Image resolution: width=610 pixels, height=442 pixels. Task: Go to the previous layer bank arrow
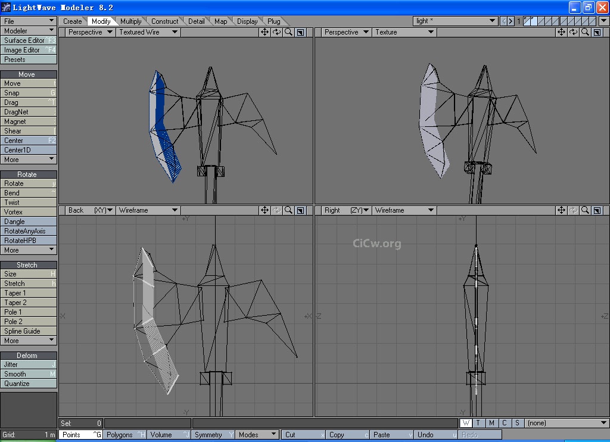click(x=504, y=21)
